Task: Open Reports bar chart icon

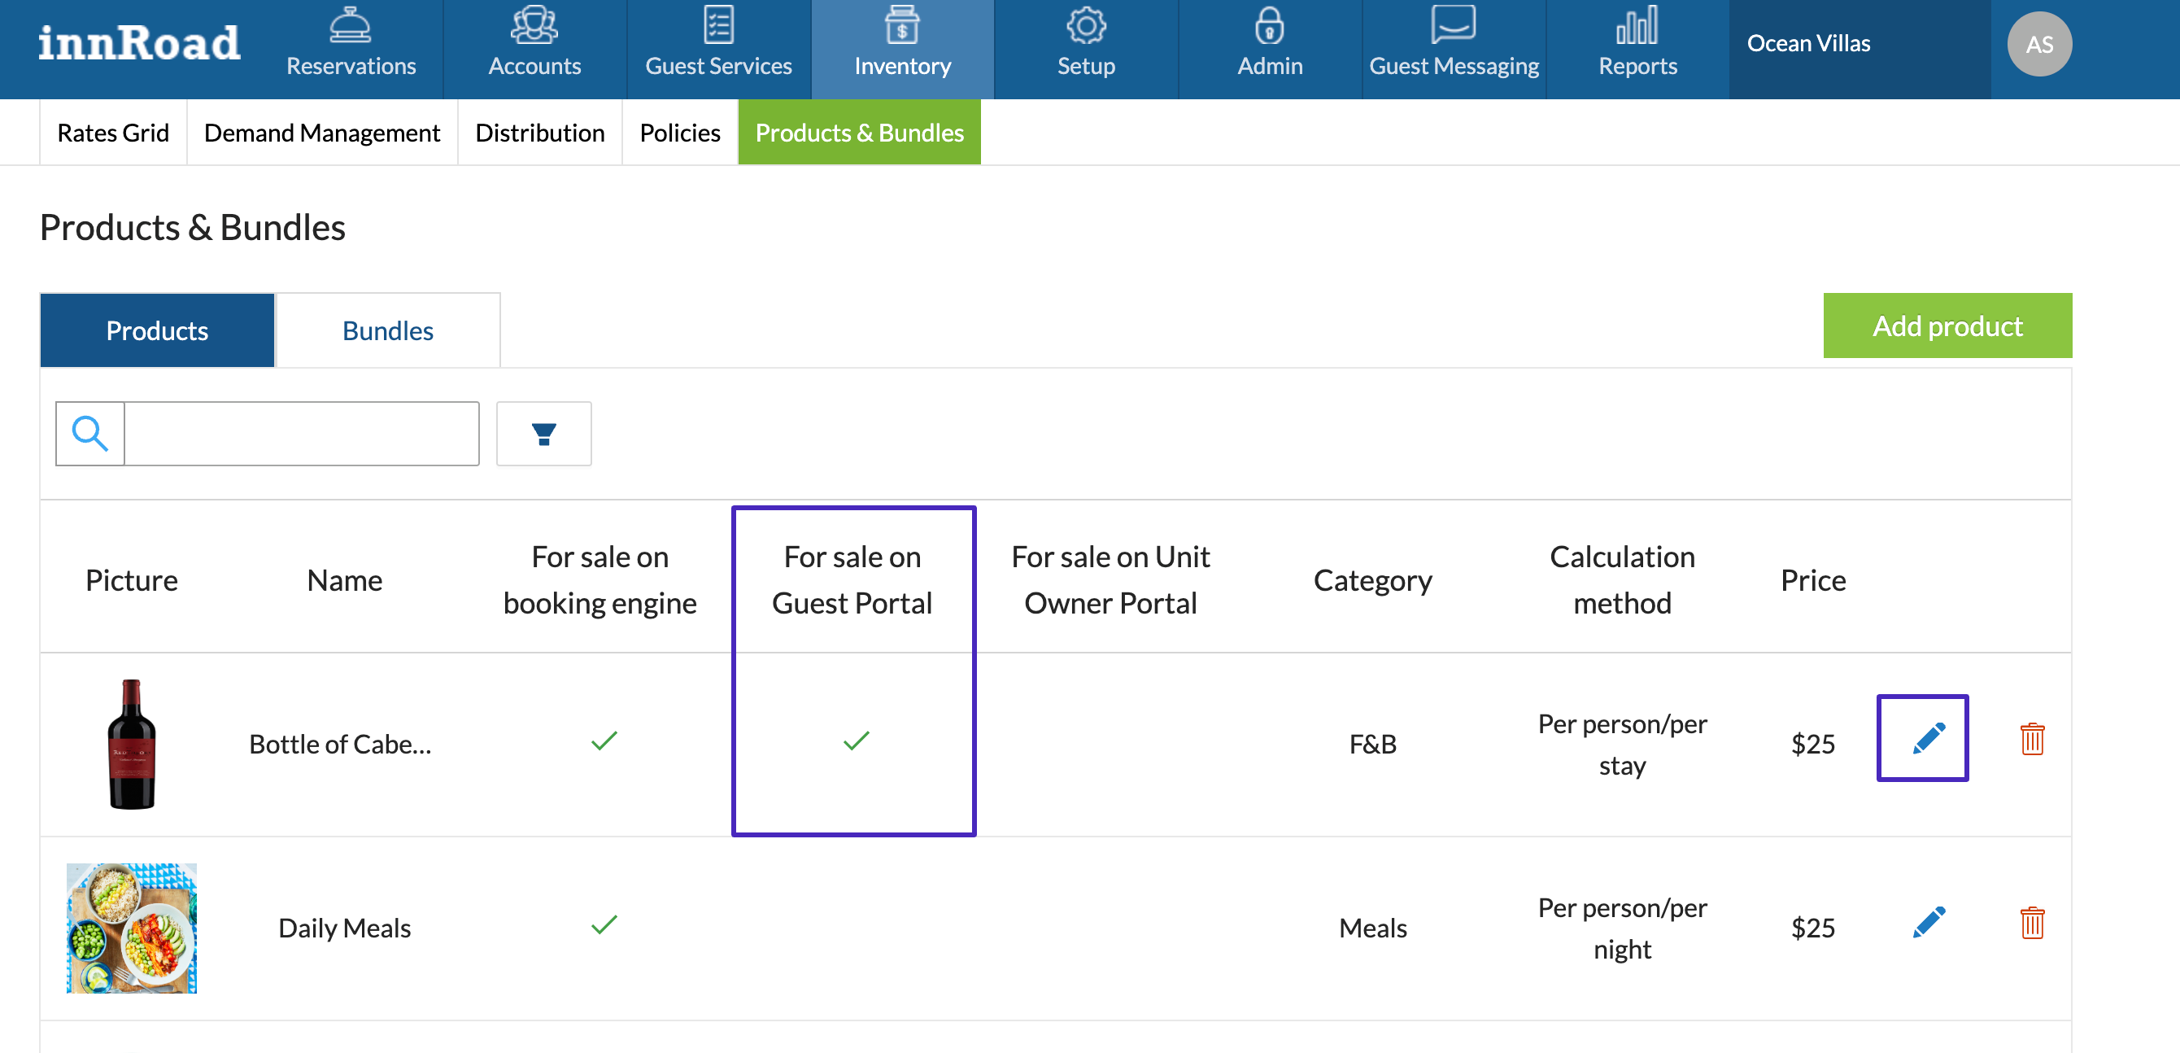Action: point(1637,25)
